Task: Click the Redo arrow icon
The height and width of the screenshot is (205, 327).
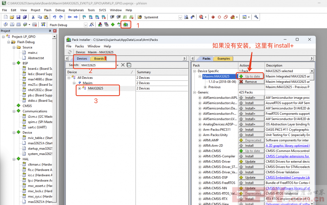Action: pos(61,17)
